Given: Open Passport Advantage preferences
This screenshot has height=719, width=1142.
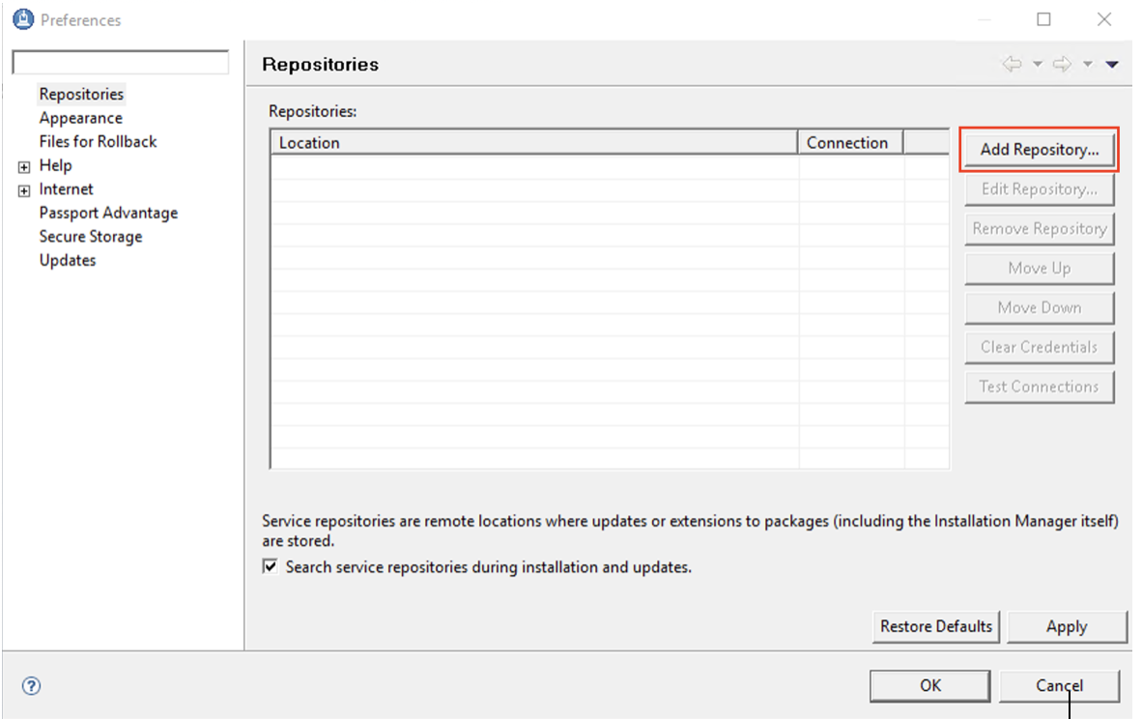Looking at the screenshot, I should (x=108, y=213).
